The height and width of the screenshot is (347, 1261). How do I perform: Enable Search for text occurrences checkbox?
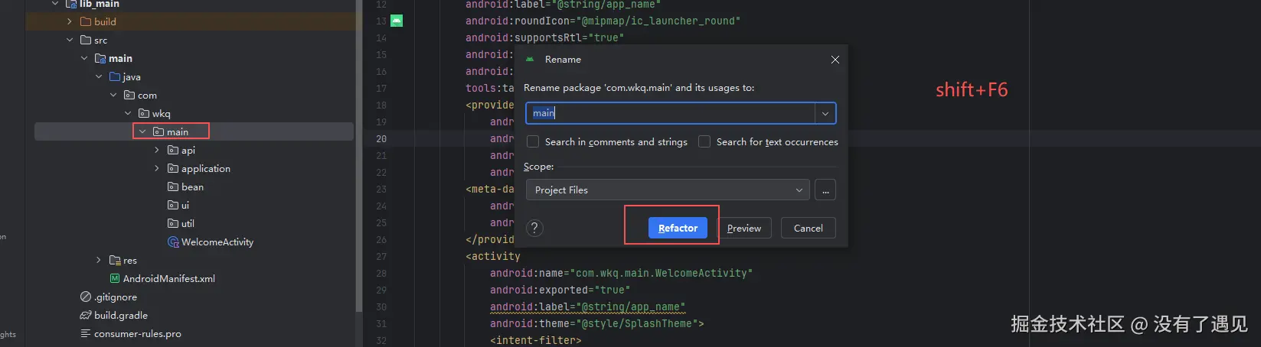point(704,142)
